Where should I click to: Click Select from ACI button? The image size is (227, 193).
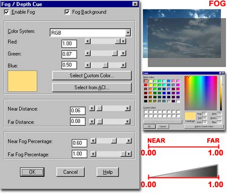pos(92,88)
